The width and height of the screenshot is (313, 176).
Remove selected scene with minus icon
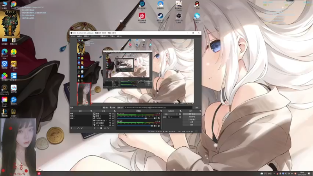click(x=74, y=128)
